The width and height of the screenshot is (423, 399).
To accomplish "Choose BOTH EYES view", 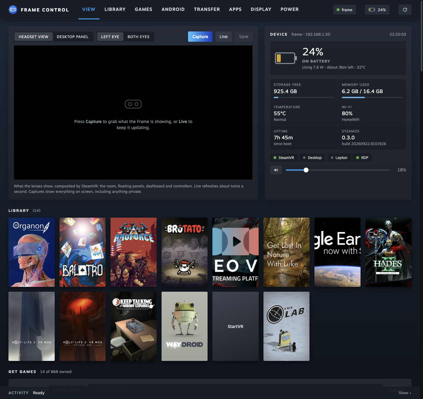I will [138, 37].
